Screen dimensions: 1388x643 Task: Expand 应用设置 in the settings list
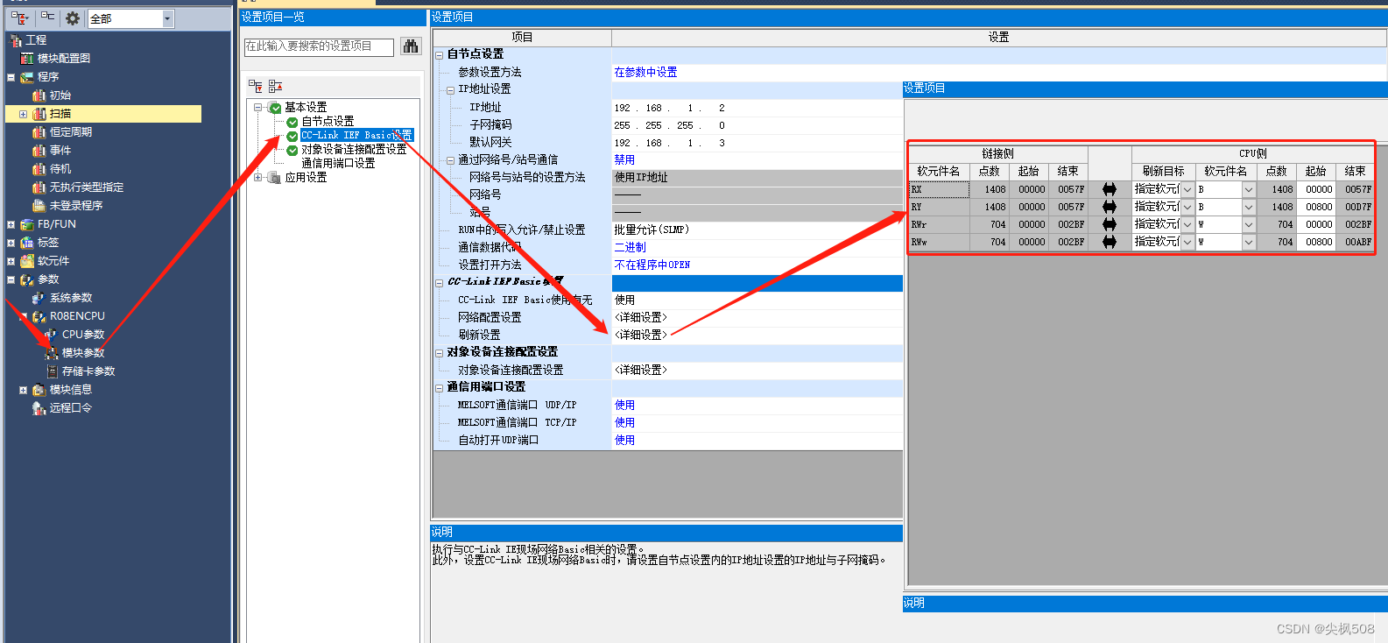(x=258, y=178)
